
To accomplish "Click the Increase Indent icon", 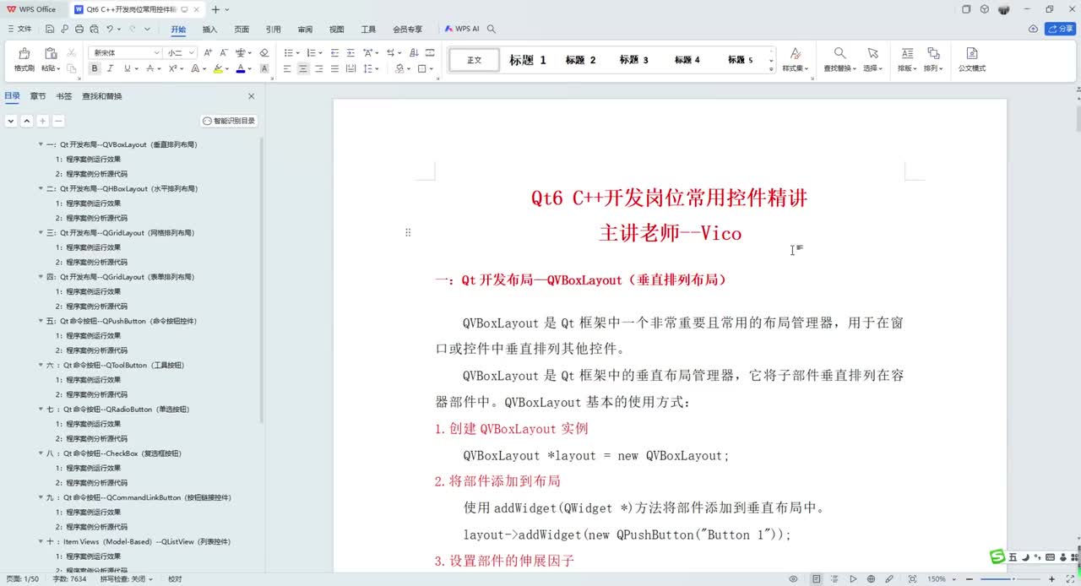I will tap(350, 52).
